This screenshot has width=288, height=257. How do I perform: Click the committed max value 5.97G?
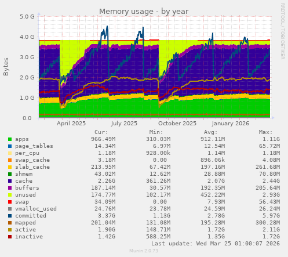coord(271,216)
